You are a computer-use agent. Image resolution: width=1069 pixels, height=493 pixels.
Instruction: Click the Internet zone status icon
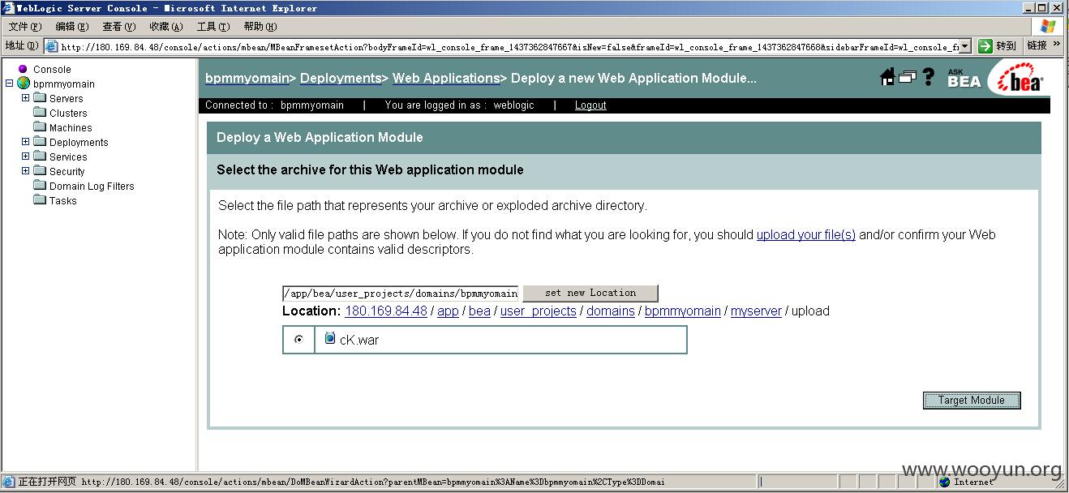point(945,482)
